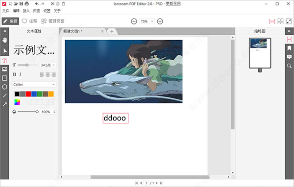Save document with the floppy disk icon
Viewport: 294px width, 187px height.
coord(21,3)
